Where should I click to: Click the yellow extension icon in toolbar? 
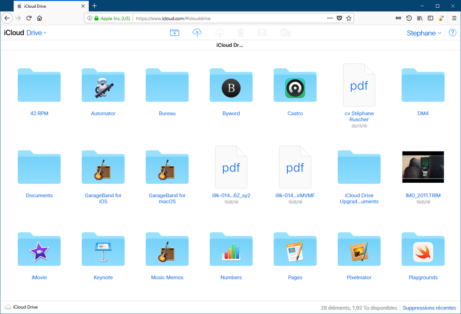click(x=441, y=18)
